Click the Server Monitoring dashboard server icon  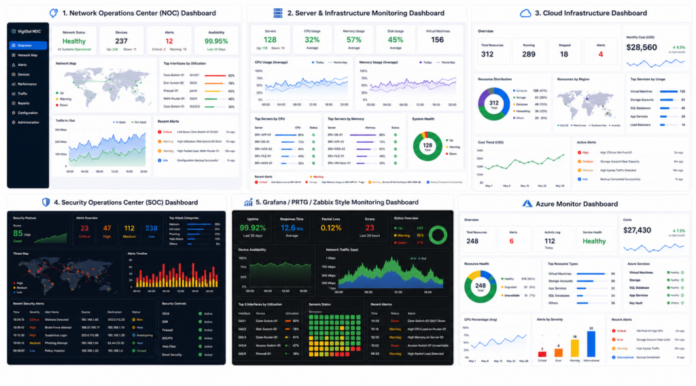[x=278, y=13]
